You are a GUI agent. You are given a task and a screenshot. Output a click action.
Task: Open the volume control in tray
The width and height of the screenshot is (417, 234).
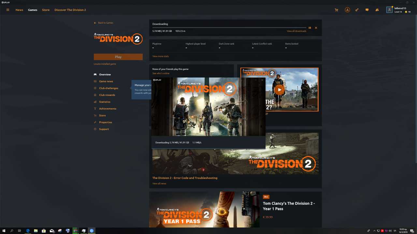[390, 231]
